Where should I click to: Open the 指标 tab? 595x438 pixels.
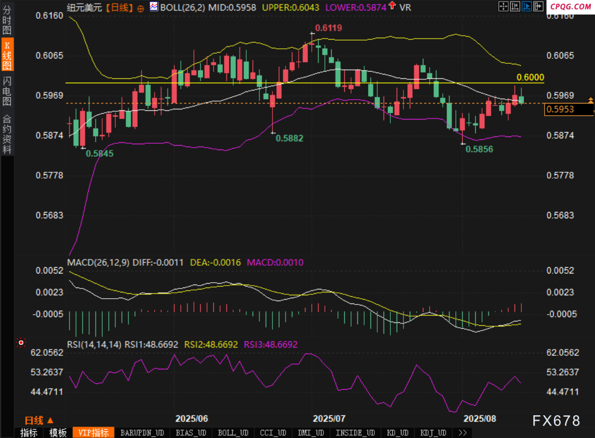(29, 433)
